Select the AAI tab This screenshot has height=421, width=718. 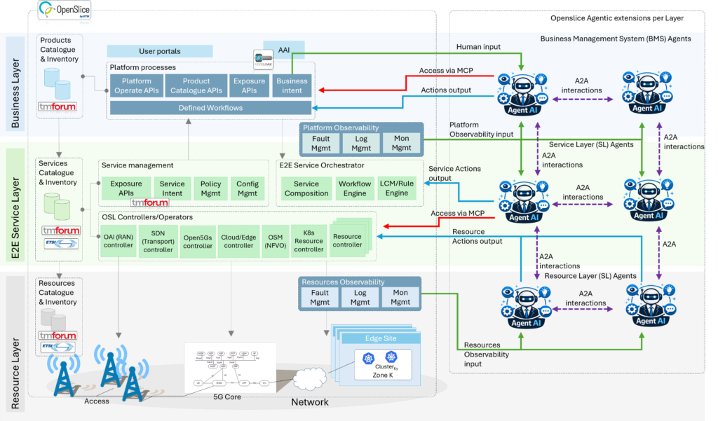(284, 50)
